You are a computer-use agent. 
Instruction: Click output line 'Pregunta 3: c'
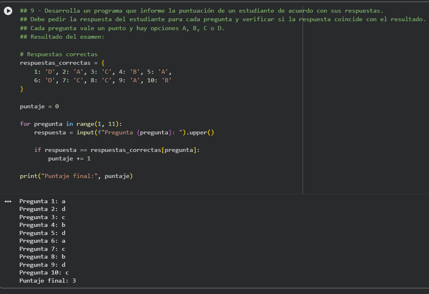coord(42,217)
